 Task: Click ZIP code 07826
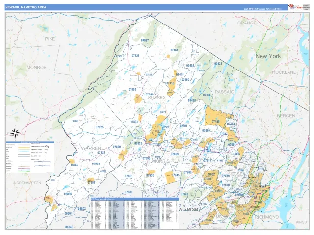135,56
